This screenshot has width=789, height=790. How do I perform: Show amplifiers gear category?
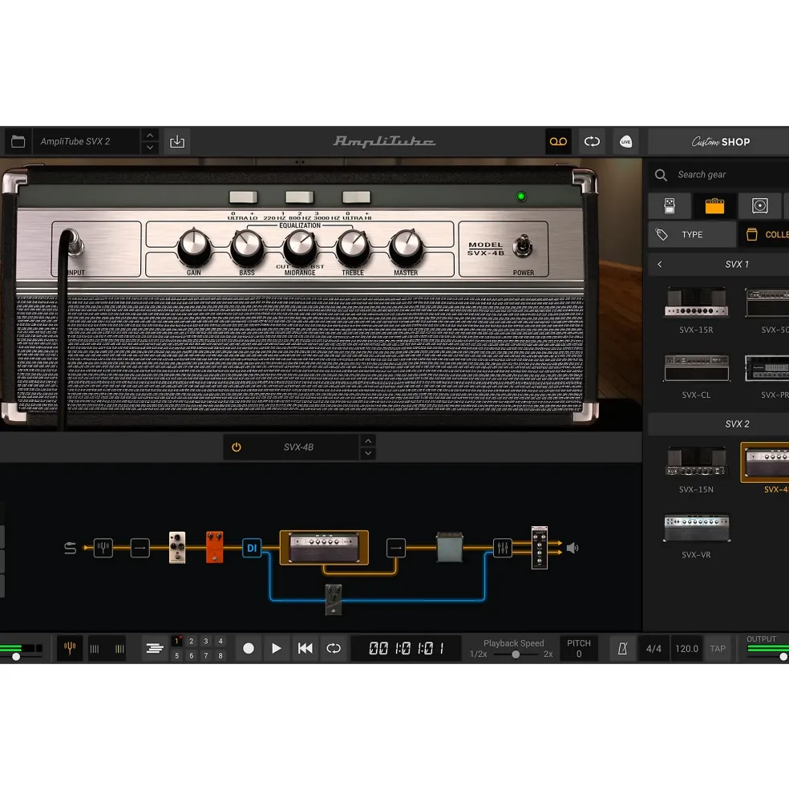pyautogui.click(x=714, y=205)
